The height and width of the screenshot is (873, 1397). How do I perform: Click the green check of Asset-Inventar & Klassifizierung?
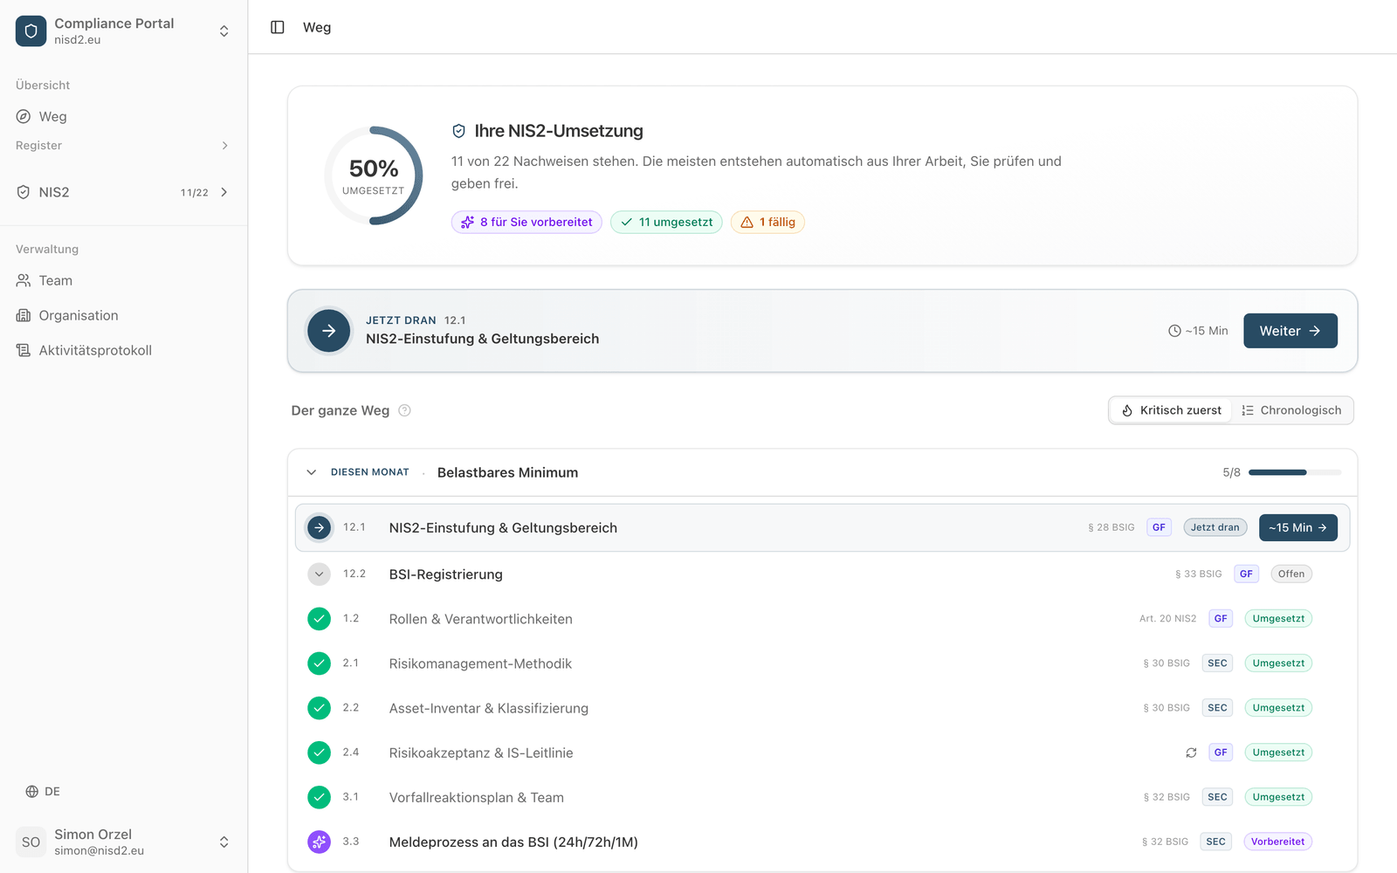click(x=320, y=708)
